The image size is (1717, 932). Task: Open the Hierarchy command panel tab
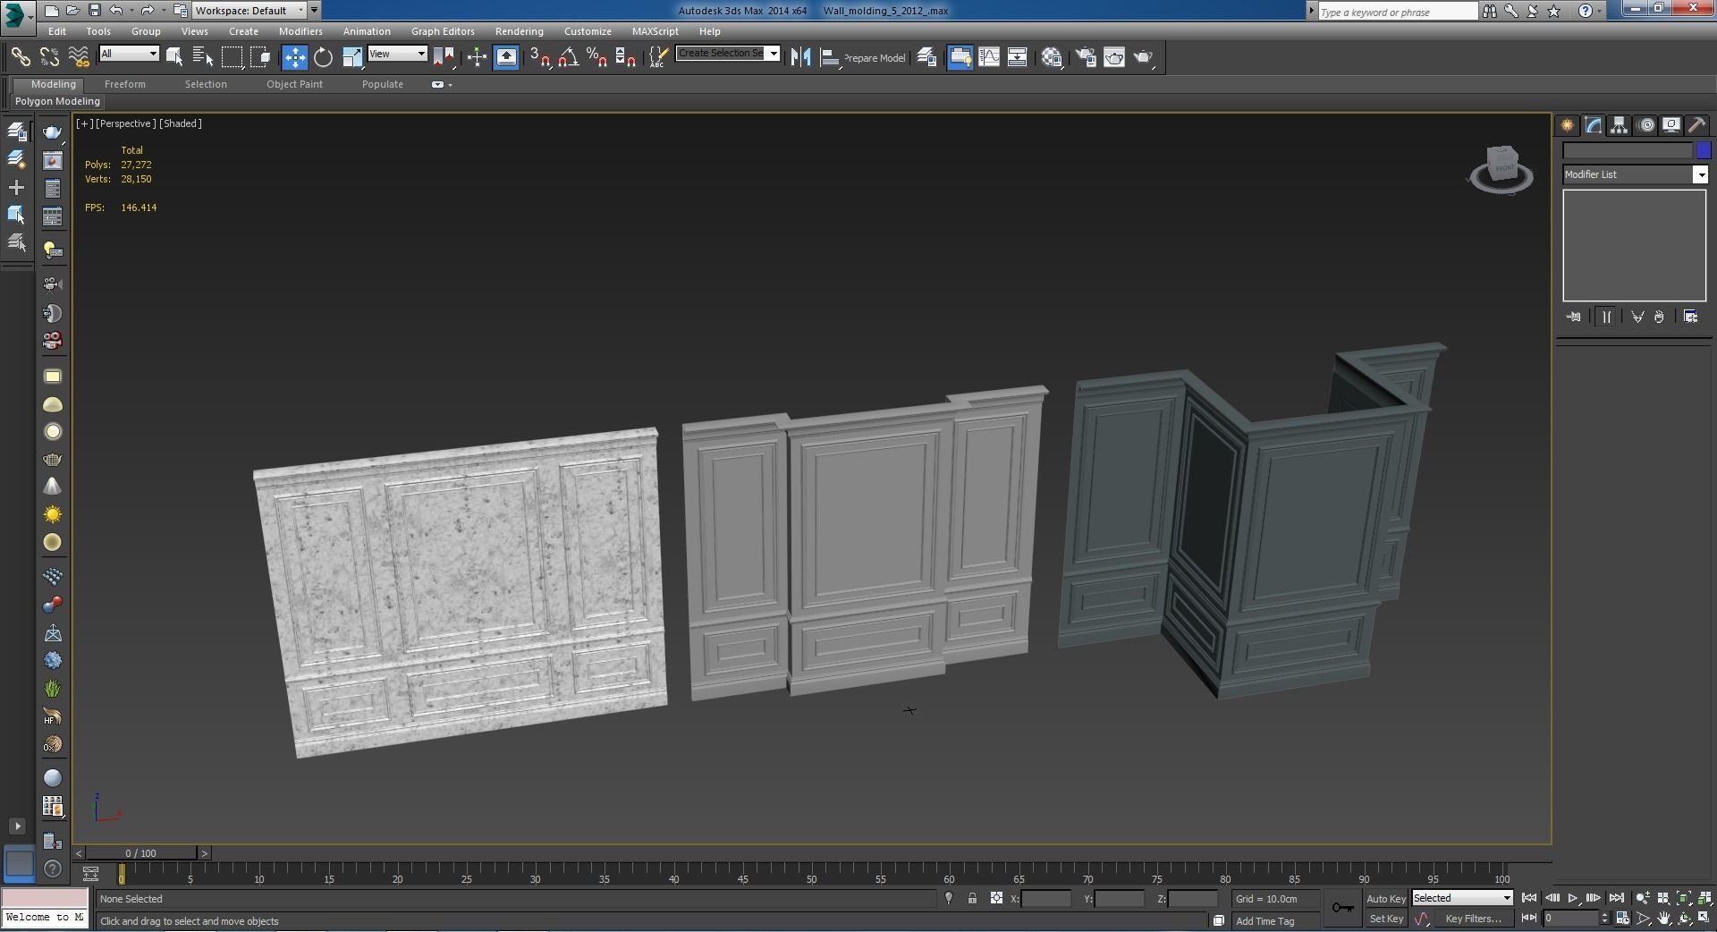pyautogui.click(x=1619, y=125)
